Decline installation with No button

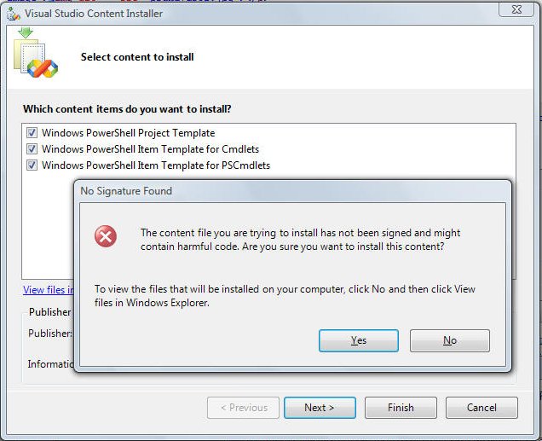(450, 340)
